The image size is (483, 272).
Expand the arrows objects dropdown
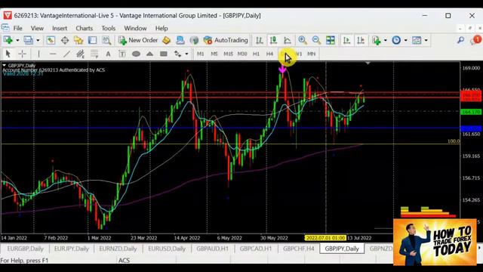(x=186, y=54)
